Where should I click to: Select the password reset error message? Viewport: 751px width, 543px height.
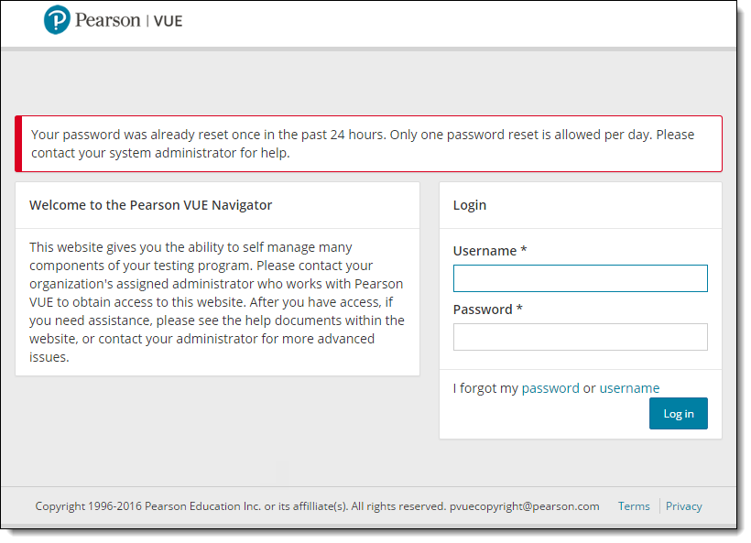tap(363, 144)
